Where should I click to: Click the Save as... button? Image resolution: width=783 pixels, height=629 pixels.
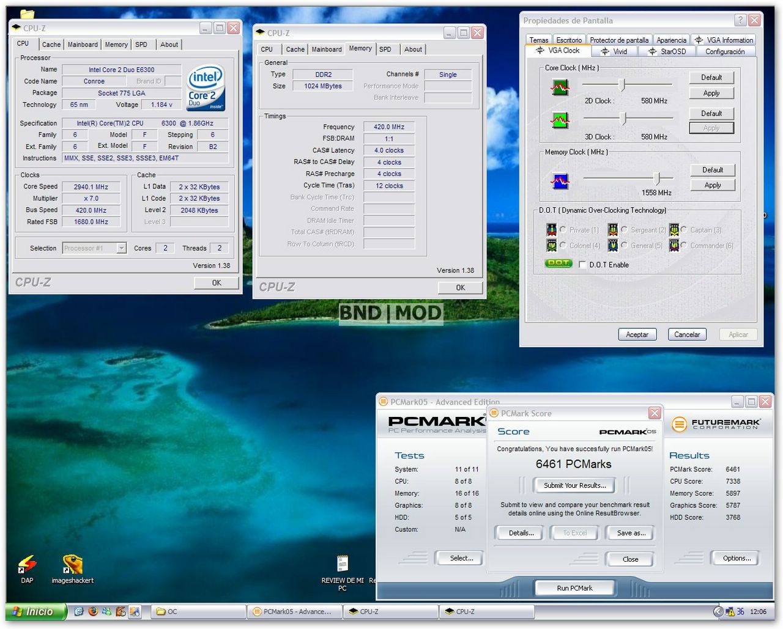click(631, 533)
